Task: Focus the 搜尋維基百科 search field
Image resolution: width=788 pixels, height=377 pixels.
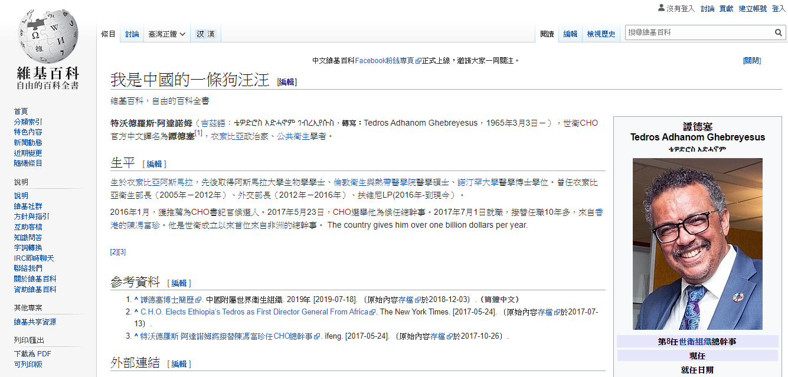Action: (699, 33)
